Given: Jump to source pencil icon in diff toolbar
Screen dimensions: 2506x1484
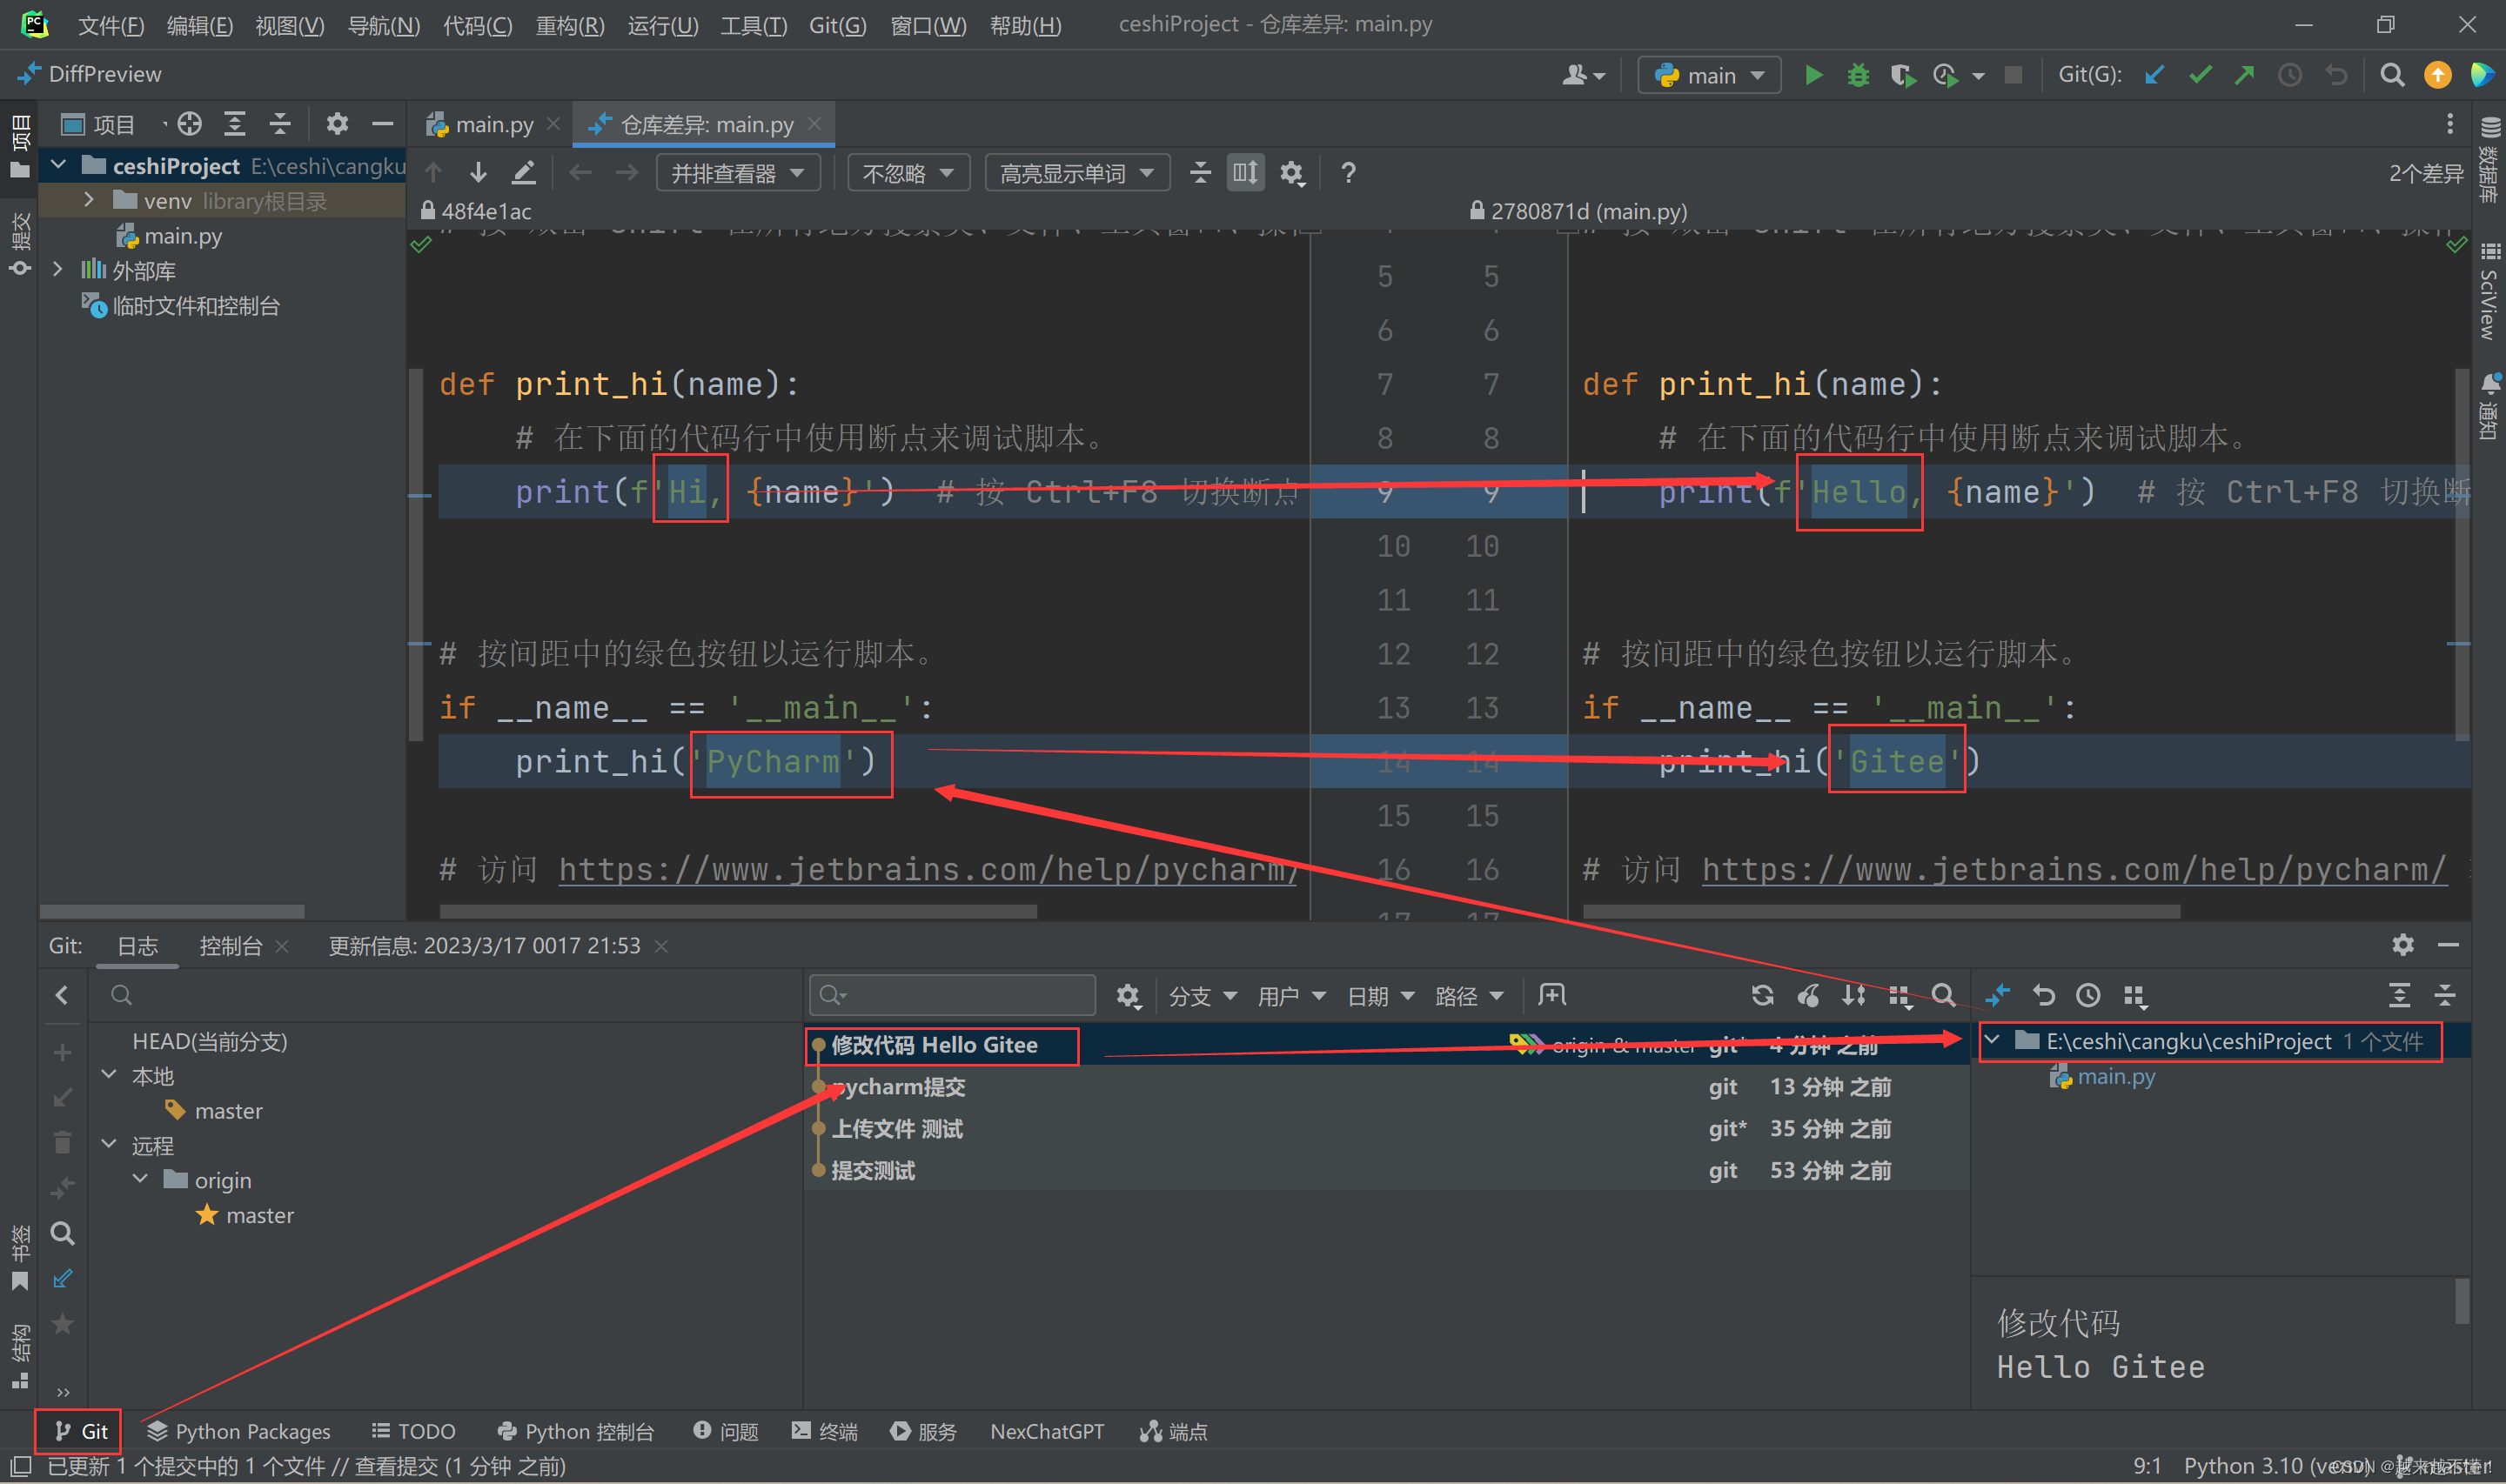Looking at the screenshot, I should [523, 173].
